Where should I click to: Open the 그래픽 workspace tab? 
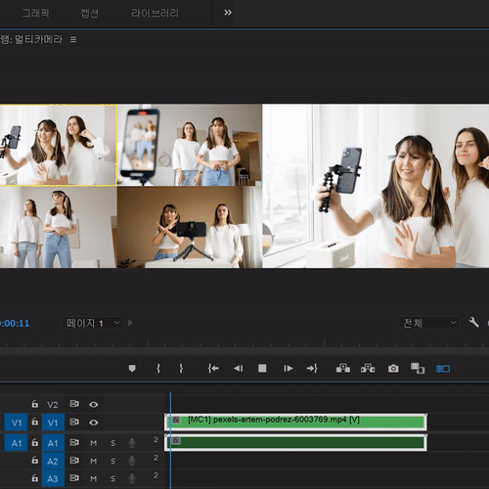click(35, 13)
